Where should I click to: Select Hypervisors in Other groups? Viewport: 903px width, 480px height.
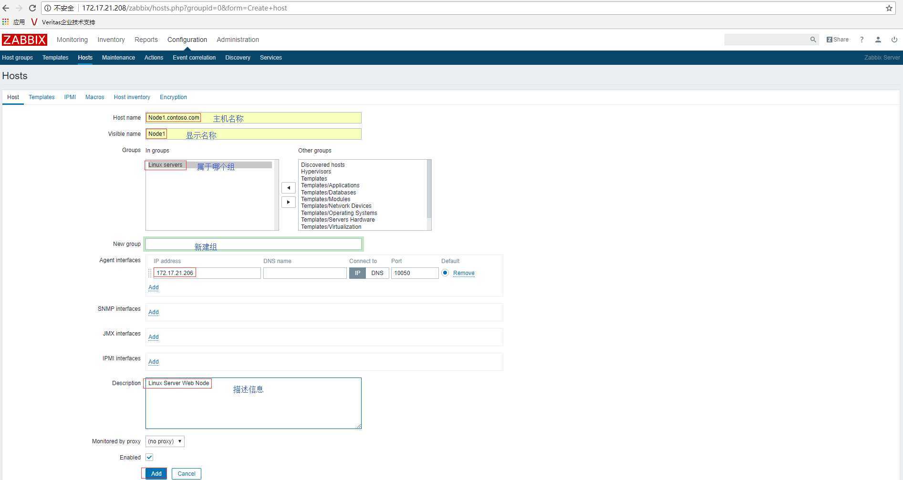316,172
